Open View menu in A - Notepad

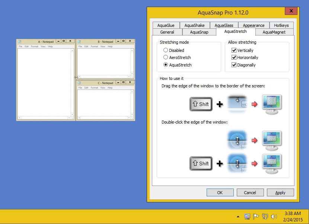(43, 46)
